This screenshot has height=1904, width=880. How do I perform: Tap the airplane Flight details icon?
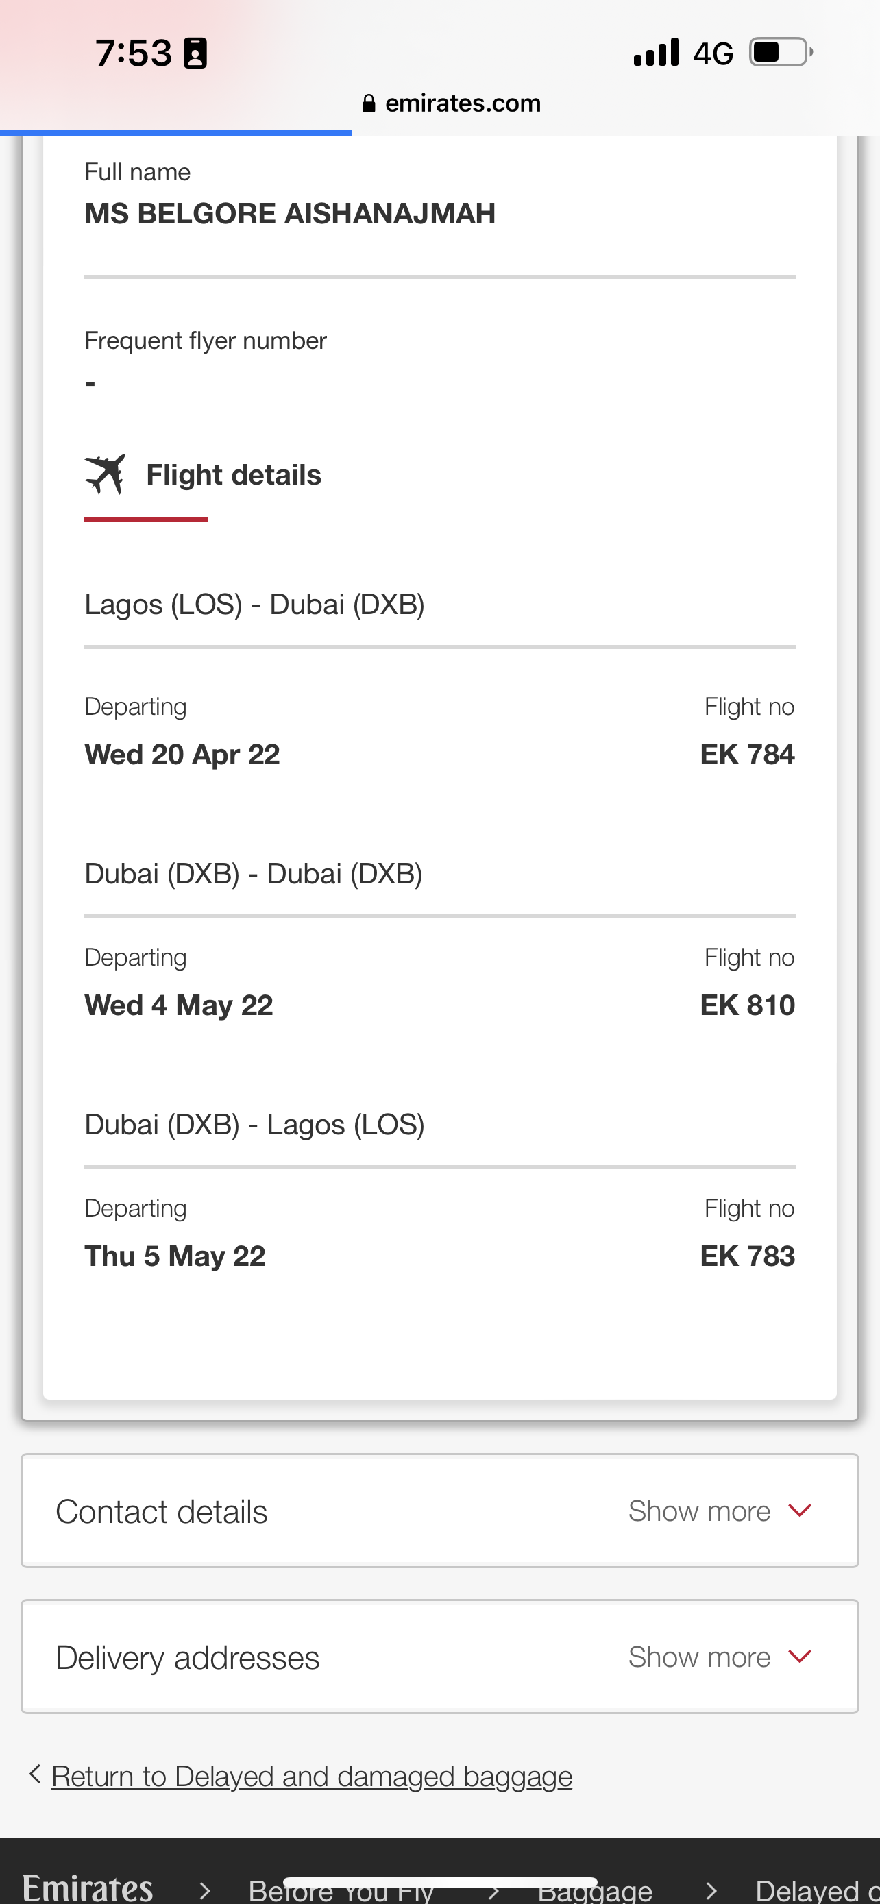pyautogui.click(x=104, y=474)
